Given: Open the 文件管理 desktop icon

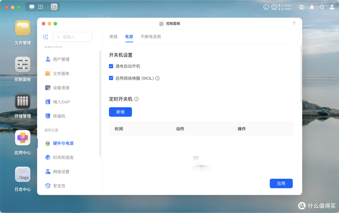Looking at the screenshot, I should (23, 28).
